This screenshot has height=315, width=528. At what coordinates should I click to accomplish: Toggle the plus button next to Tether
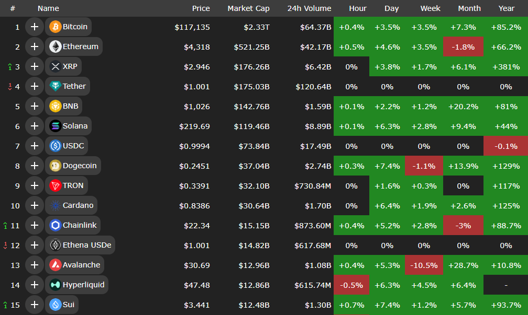(x=35, y=86)
